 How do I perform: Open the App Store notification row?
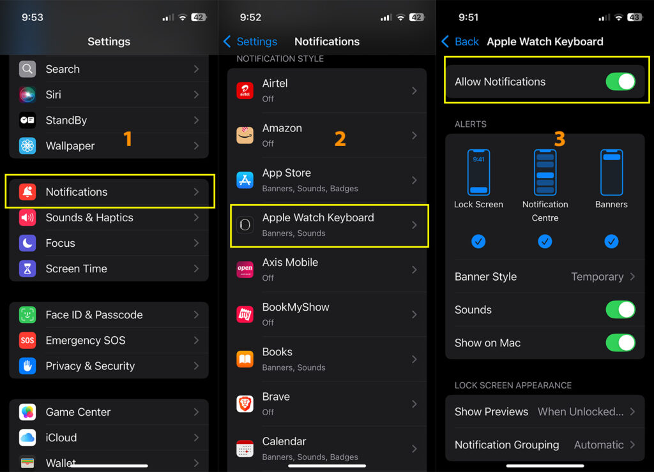327,180
